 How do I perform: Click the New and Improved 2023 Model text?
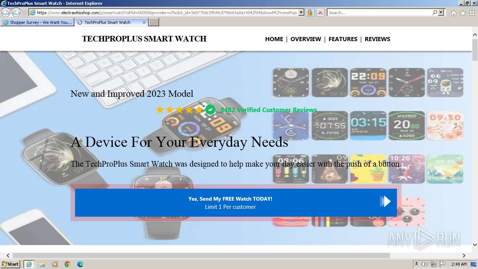click(x=132, y=93)
